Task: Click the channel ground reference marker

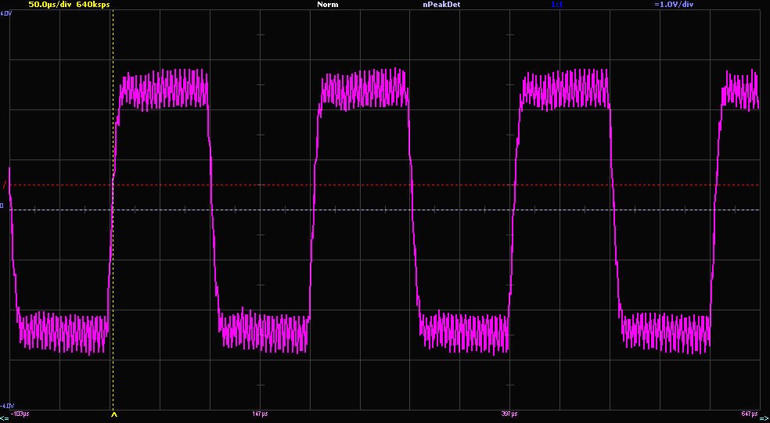Action: coord(2,206)
